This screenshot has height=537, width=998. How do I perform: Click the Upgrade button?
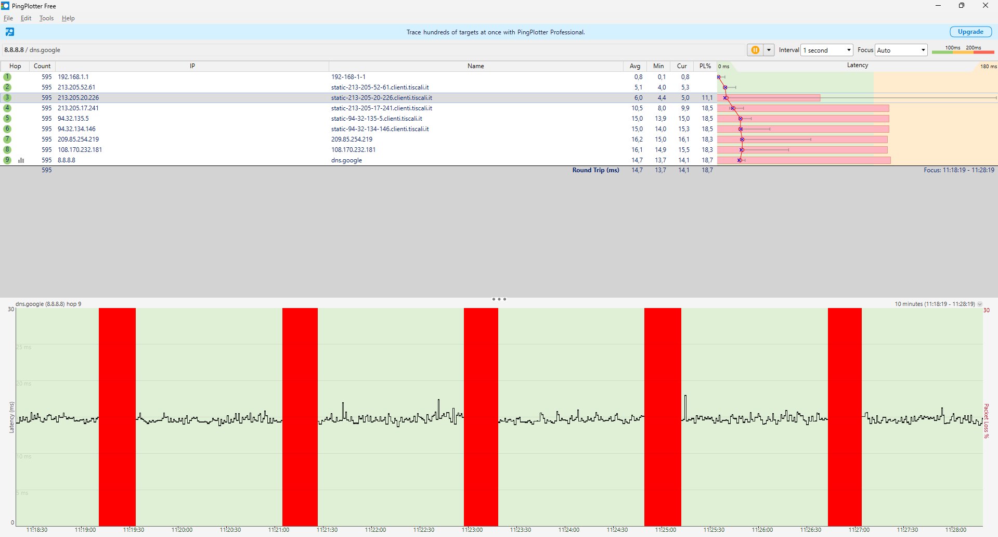pos(970,32)
